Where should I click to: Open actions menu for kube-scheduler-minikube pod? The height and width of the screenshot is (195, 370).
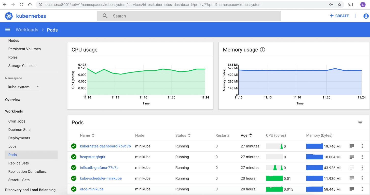pos(362,178)
